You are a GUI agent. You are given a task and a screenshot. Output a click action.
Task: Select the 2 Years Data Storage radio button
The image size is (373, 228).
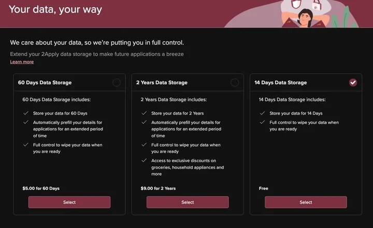coord(235,82)
